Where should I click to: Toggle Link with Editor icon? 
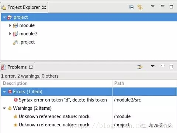point(140,7)
